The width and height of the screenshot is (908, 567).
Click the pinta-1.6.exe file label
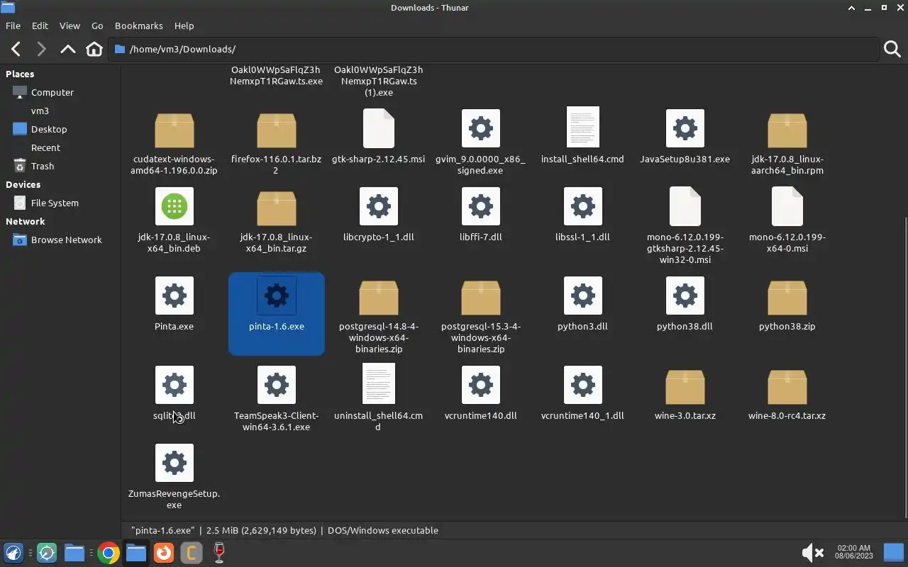point(277,326)
